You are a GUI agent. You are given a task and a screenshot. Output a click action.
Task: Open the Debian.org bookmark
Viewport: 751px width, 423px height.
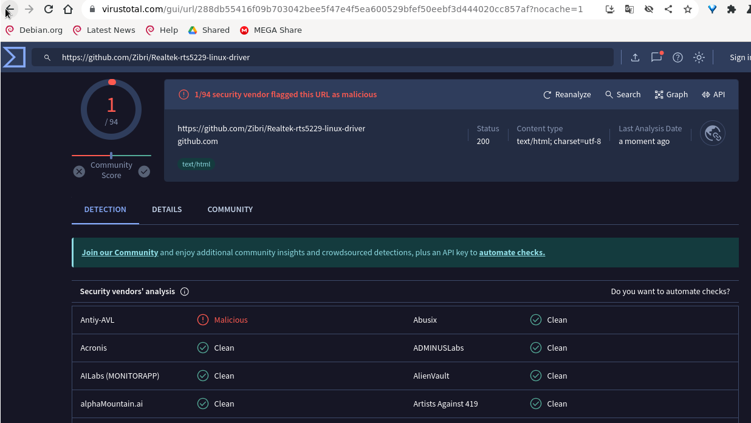34,30
